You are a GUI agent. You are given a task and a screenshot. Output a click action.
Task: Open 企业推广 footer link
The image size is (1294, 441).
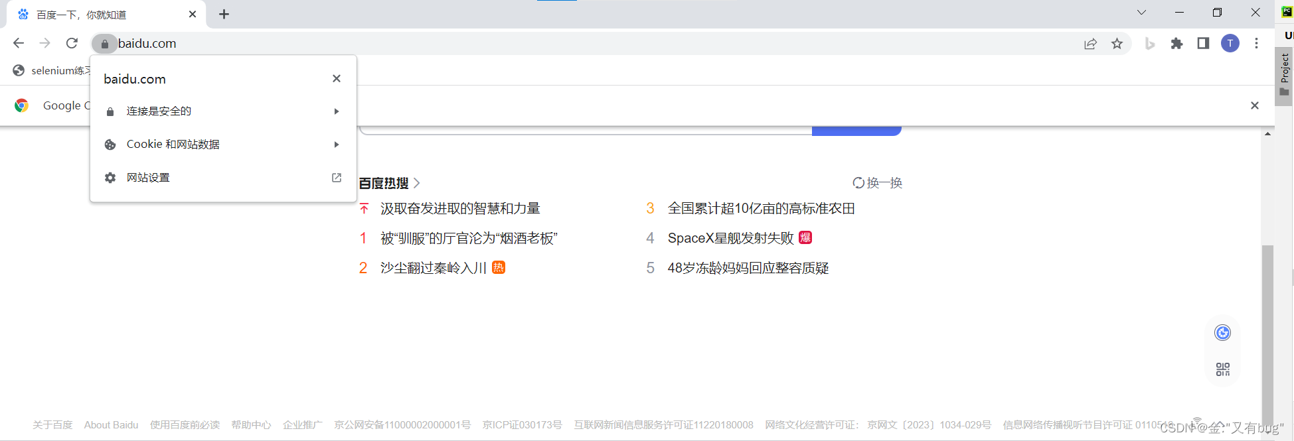[303, 425]
